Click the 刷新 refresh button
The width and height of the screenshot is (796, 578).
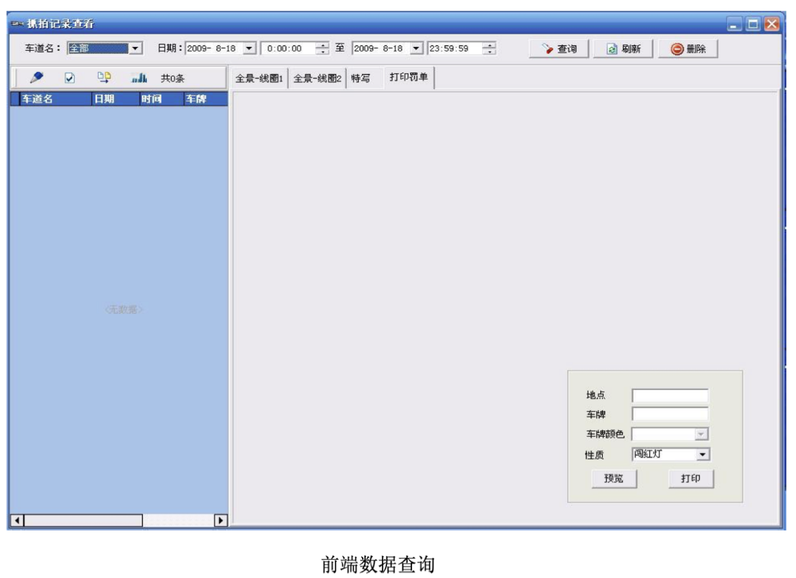622,49
